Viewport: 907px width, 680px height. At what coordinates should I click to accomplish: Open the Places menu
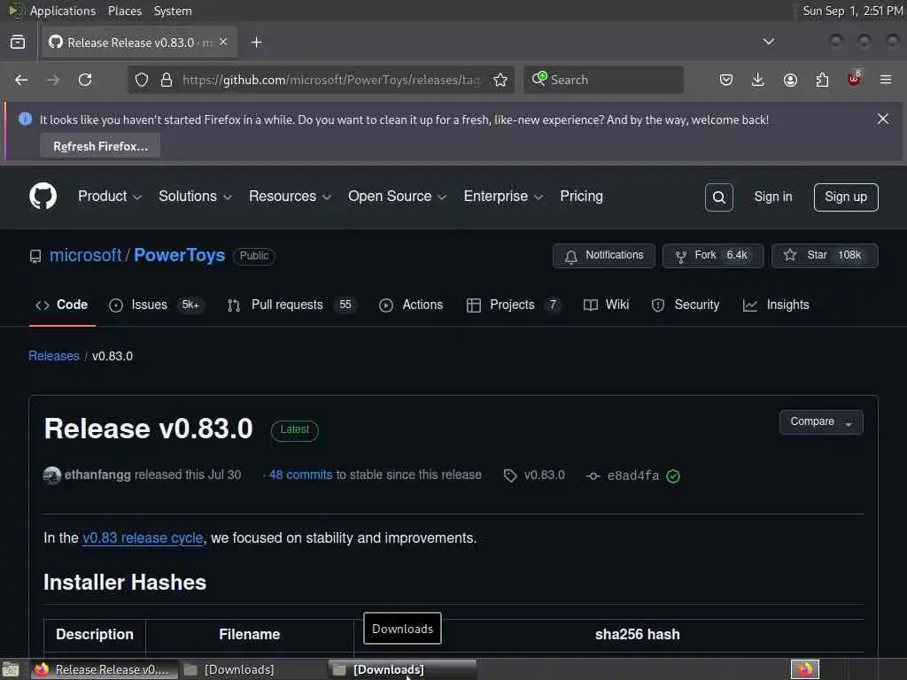click(124, 11)
